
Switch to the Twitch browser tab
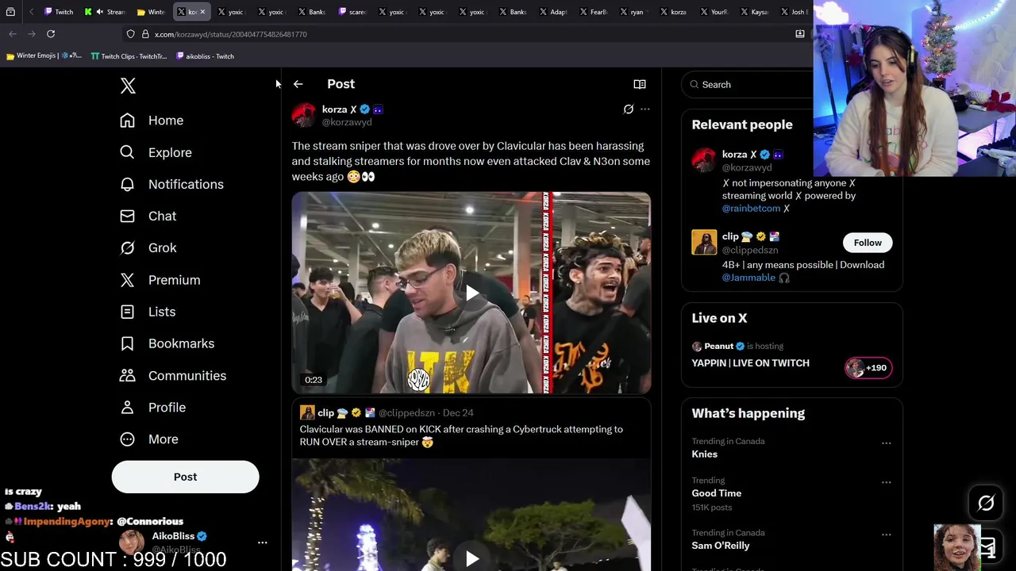click(x=60, y=12)
